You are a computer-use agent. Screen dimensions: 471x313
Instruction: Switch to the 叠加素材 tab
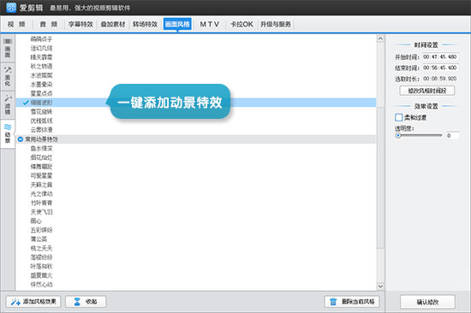click(x=113, y=24)
